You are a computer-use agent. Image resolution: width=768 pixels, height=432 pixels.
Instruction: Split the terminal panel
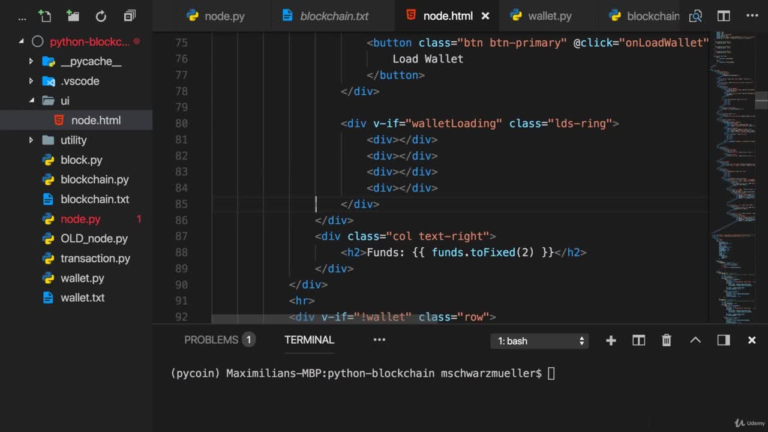tap(638, 340)
